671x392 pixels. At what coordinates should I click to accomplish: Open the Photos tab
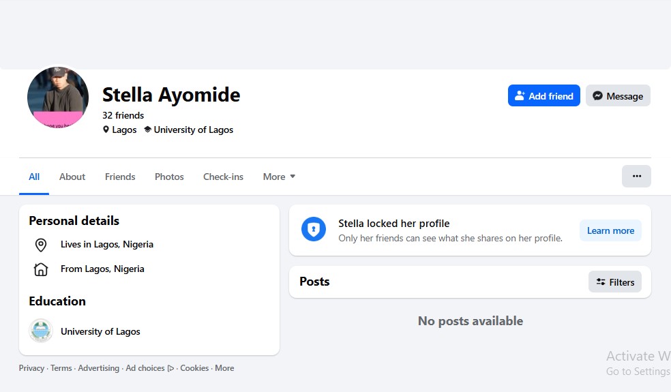(x=169, y=177)
